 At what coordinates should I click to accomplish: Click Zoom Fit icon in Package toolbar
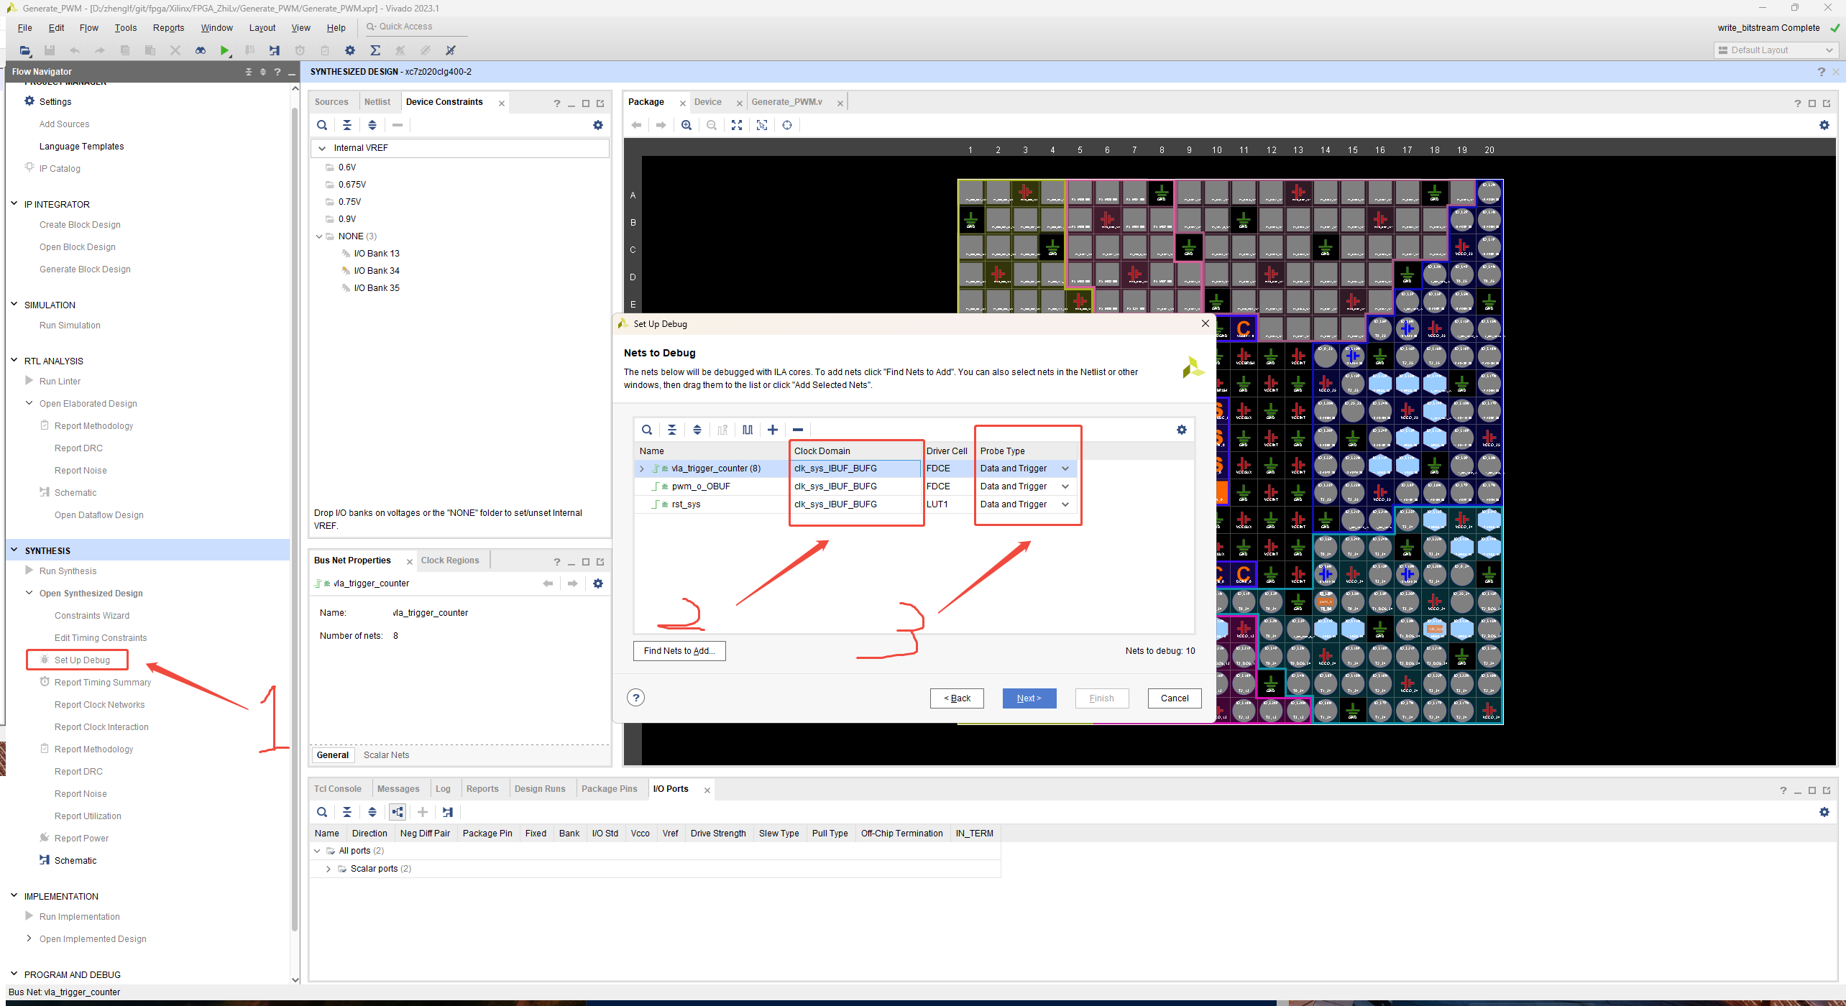[x=737, y=125]
